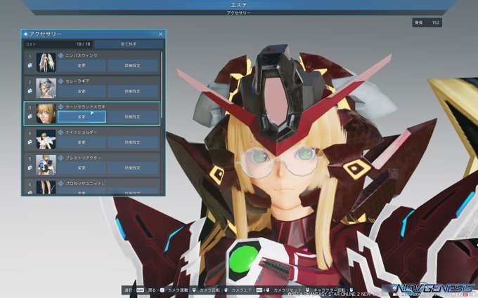Image resolution: width=478 pixels, height=298 pixels.
Task: Click the ナイトショルダー item name
Action: click(82, 133)
